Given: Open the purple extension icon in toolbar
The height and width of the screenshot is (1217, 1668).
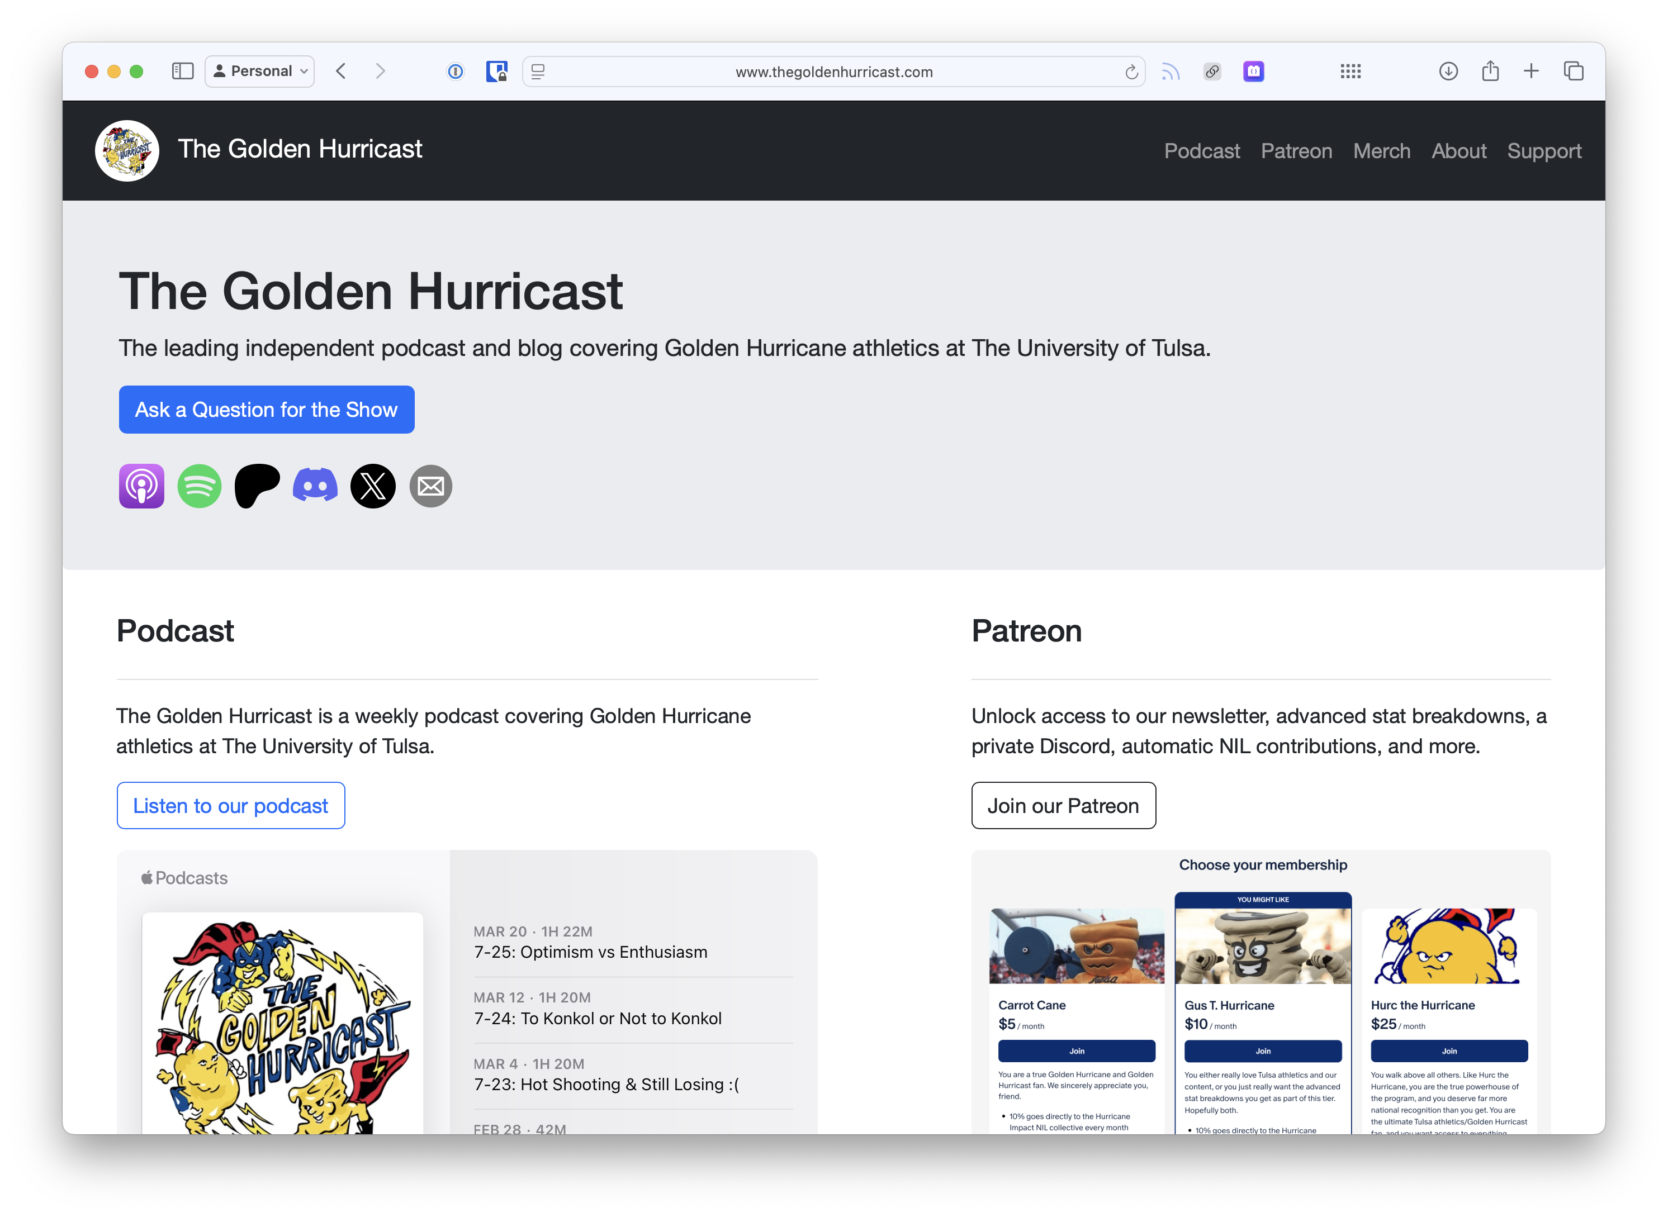Looking at the screenshot, I should tap(1253, 72).
